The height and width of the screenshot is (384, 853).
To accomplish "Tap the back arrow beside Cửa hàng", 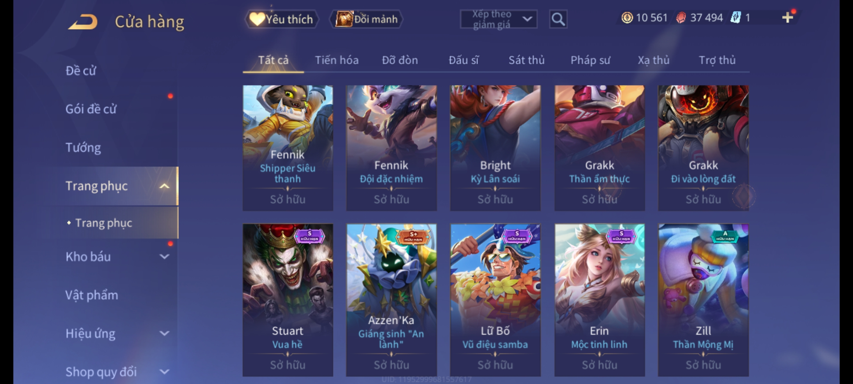I will click(83, 22).
